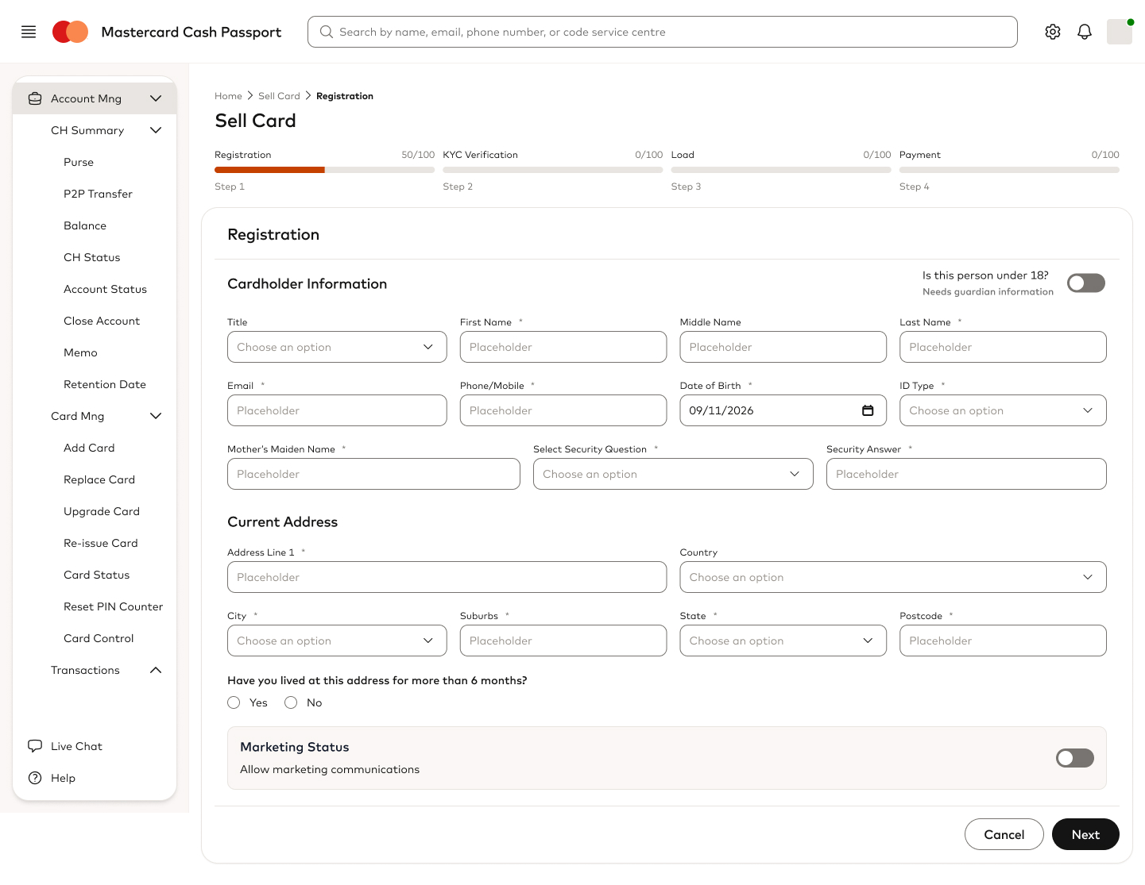Open the Date of Birth calendar icon

click(x=868, y=410)
